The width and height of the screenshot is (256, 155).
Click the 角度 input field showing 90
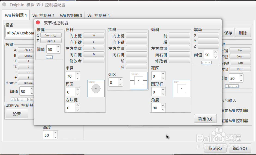tap(156, 108)
